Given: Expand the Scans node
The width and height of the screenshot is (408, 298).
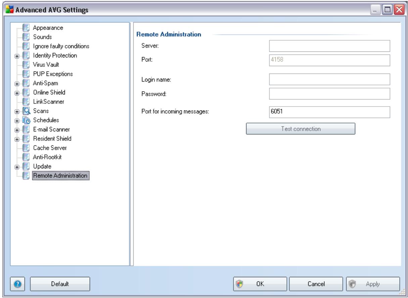Looking at the screenshot, I should [17, 111].
